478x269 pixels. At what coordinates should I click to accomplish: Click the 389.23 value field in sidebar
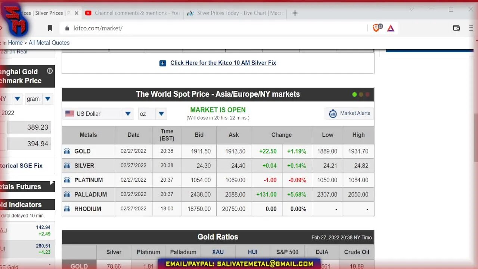pyautogui.click(x=29, y=127)
